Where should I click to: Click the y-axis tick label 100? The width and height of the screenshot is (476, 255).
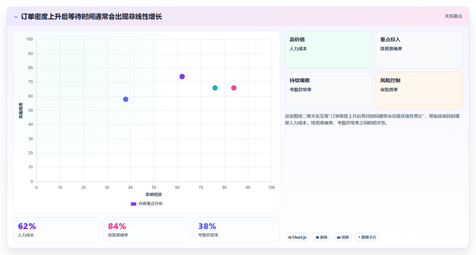pyautogui.click(x=30, y=40)
